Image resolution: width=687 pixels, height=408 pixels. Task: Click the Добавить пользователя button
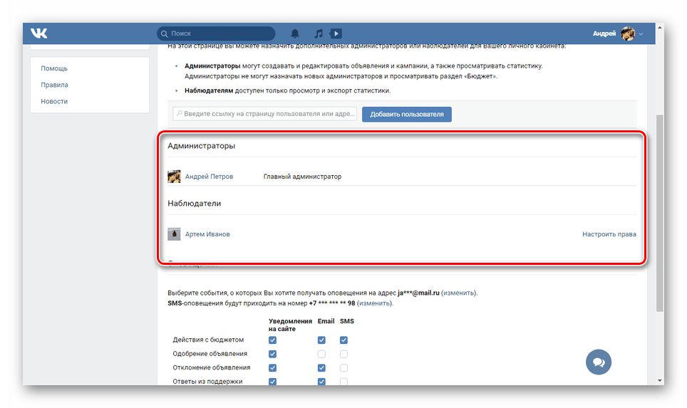407,114
